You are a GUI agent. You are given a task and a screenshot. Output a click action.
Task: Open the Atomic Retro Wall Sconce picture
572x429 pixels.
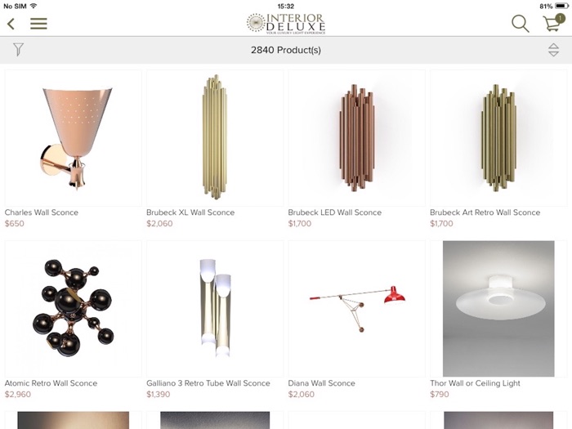click(x=73, y=309)
